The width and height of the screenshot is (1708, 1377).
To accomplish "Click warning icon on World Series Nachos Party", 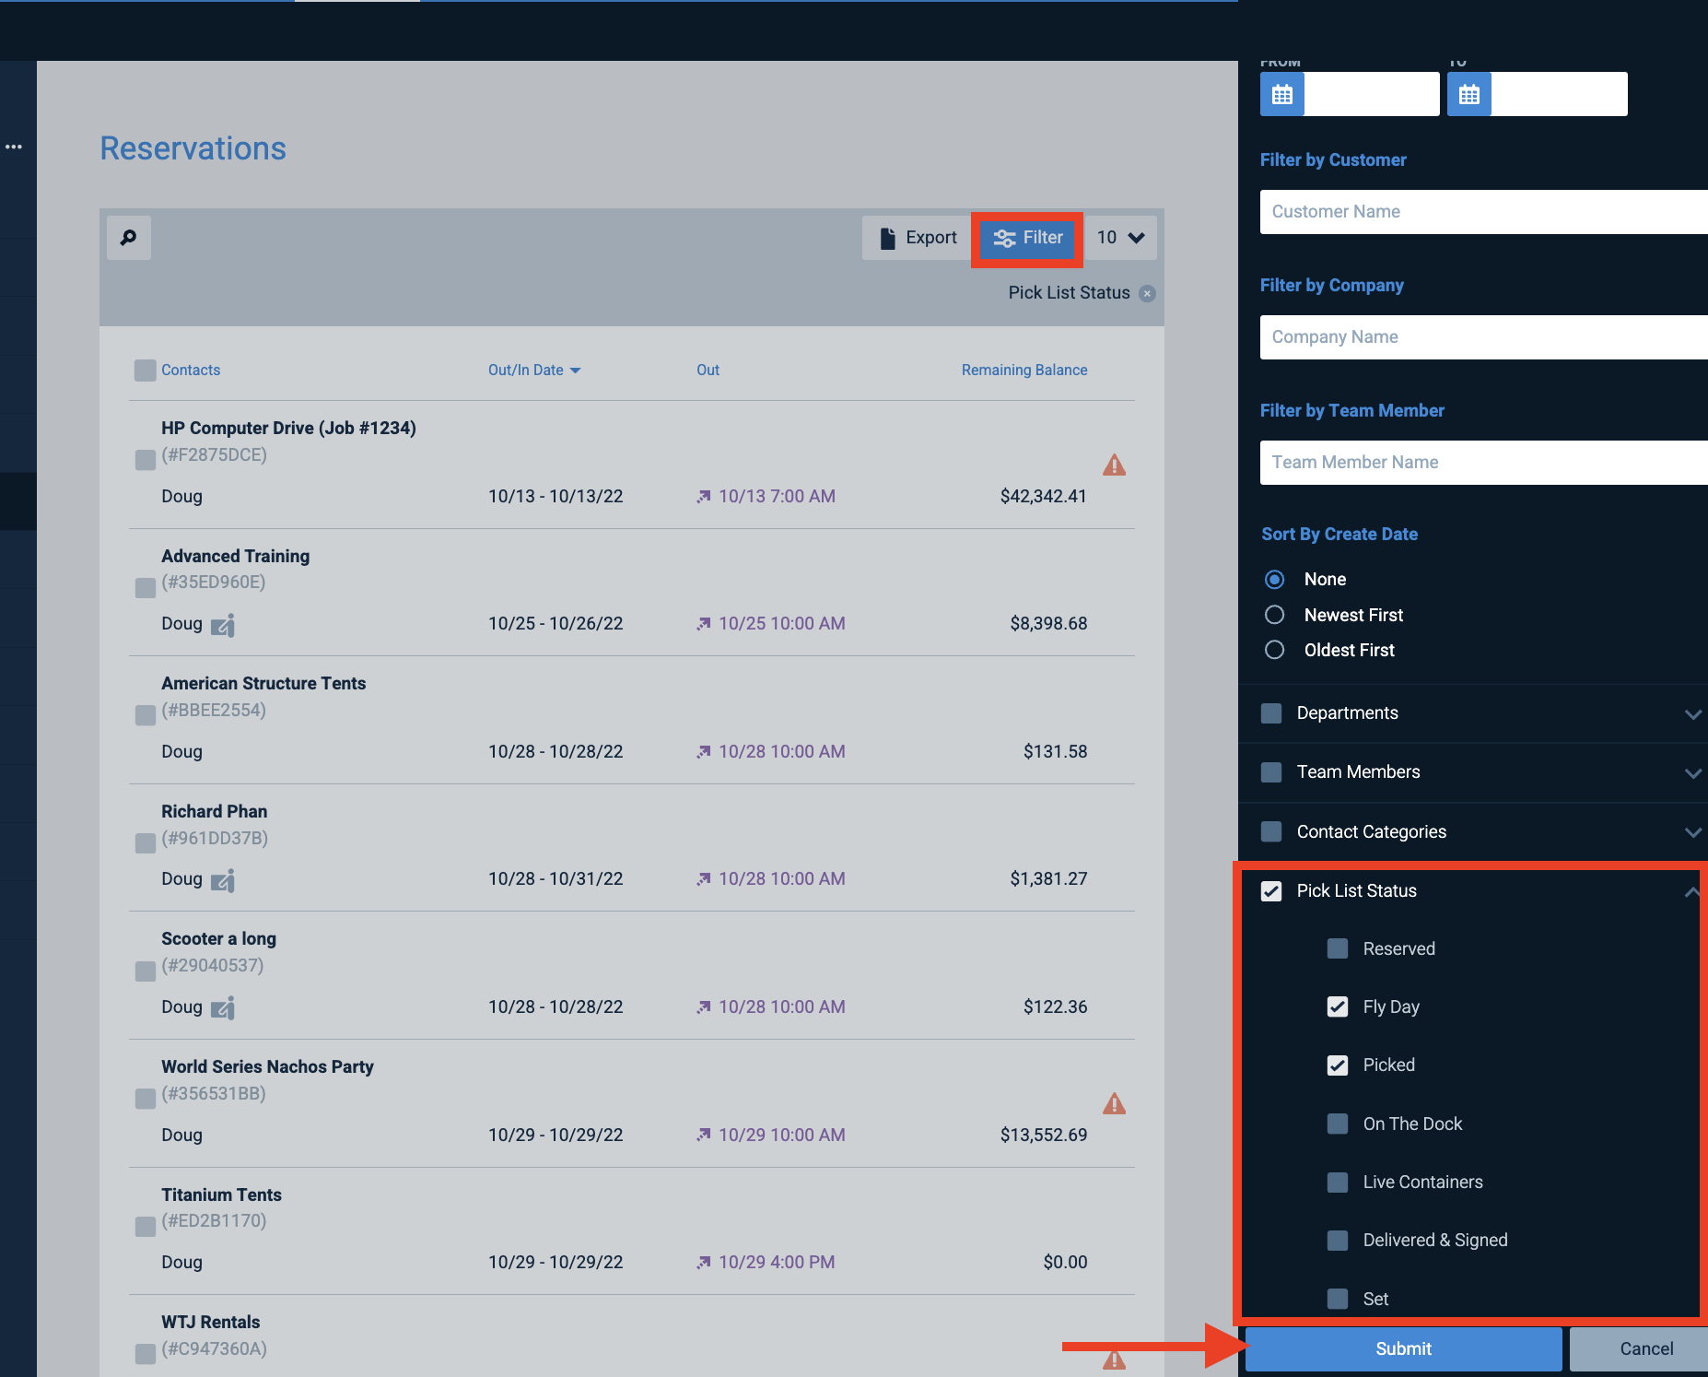I will pyautogui.click(x=1114, y=1103).
